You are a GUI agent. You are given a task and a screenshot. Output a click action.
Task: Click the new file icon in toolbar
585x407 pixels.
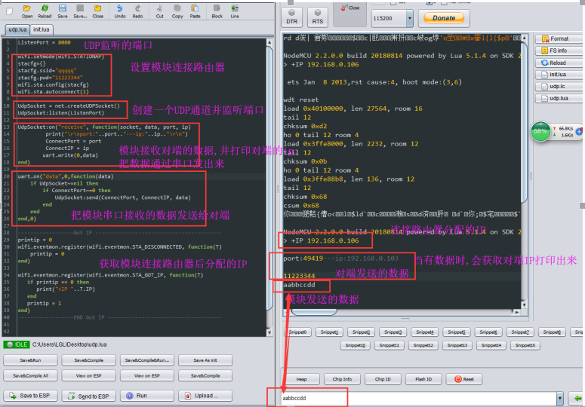10,11
